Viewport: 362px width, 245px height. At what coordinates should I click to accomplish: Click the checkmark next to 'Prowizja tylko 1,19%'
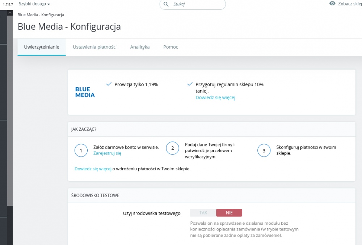click(x=108, y=84)
